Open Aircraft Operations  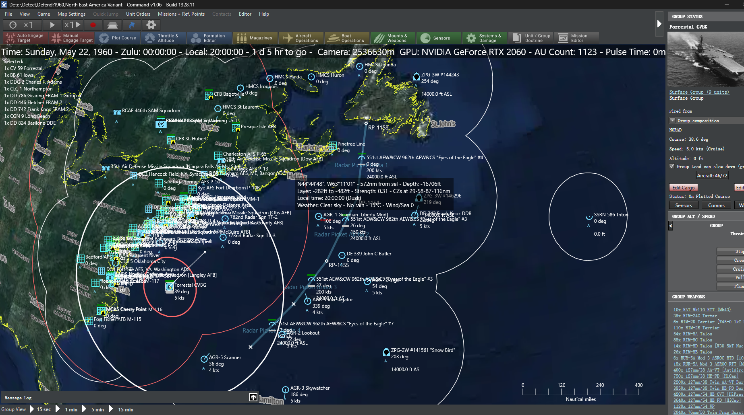click(302, 38)
